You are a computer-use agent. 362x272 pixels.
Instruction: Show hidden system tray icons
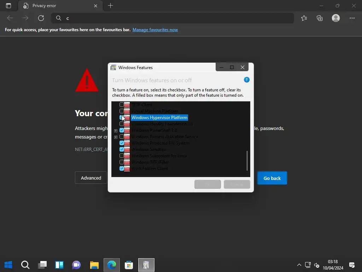299,265
